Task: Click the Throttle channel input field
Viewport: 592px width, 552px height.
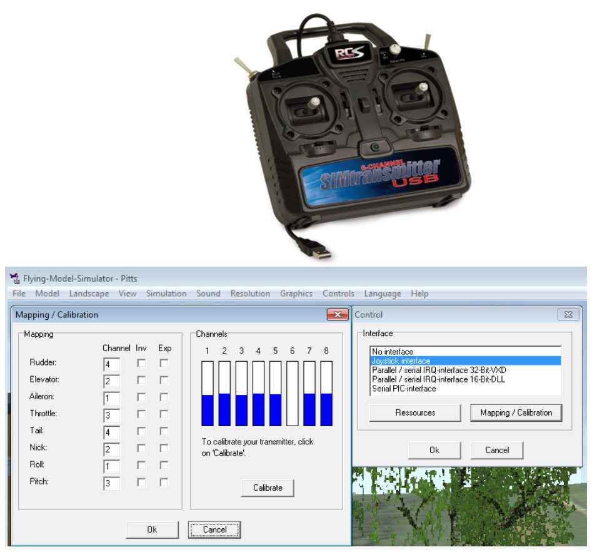Action: point(111,416)
